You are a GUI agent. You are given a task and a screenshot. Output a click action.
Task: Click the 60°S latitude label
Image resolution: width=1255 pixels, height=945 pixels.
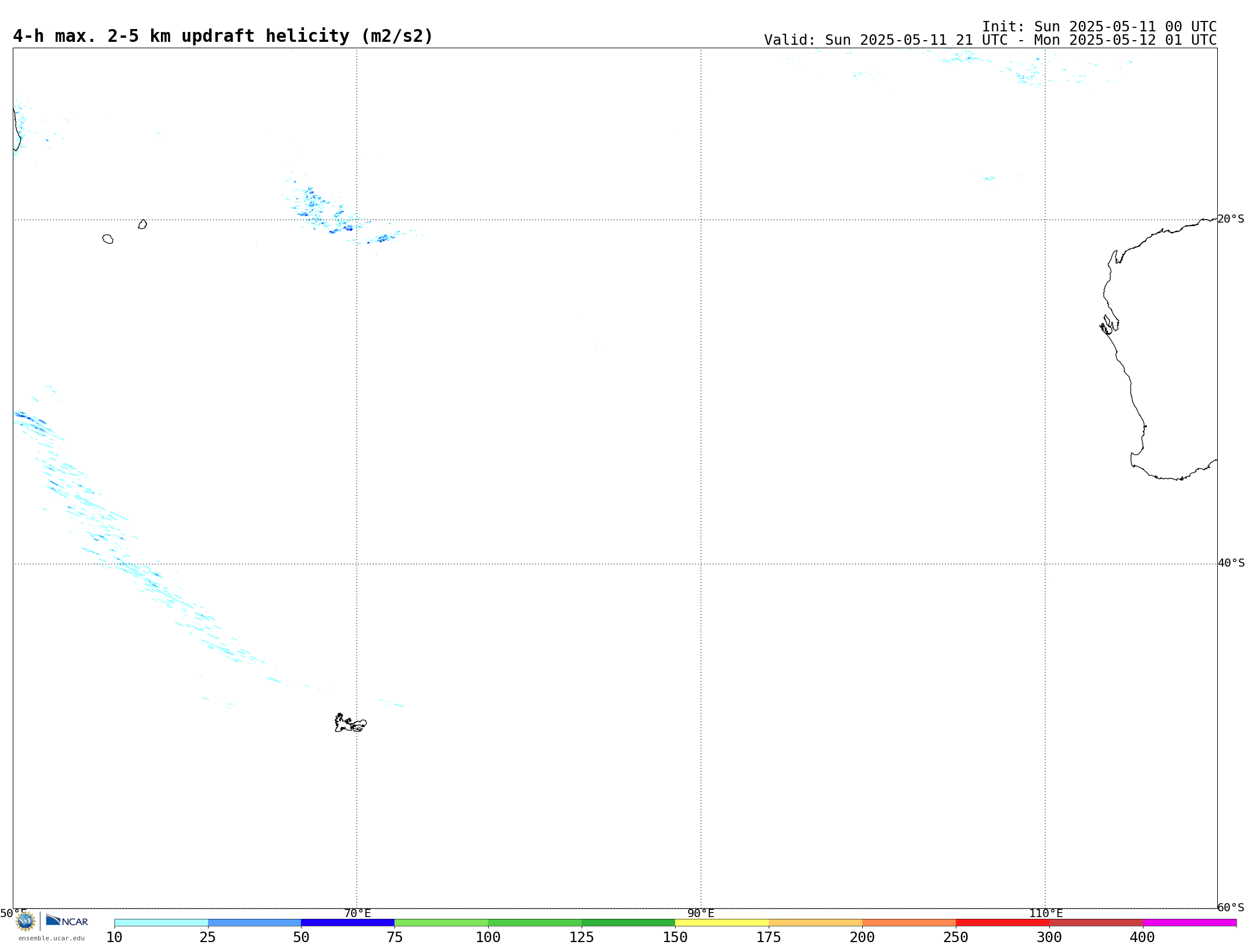tap(1231, 907)
